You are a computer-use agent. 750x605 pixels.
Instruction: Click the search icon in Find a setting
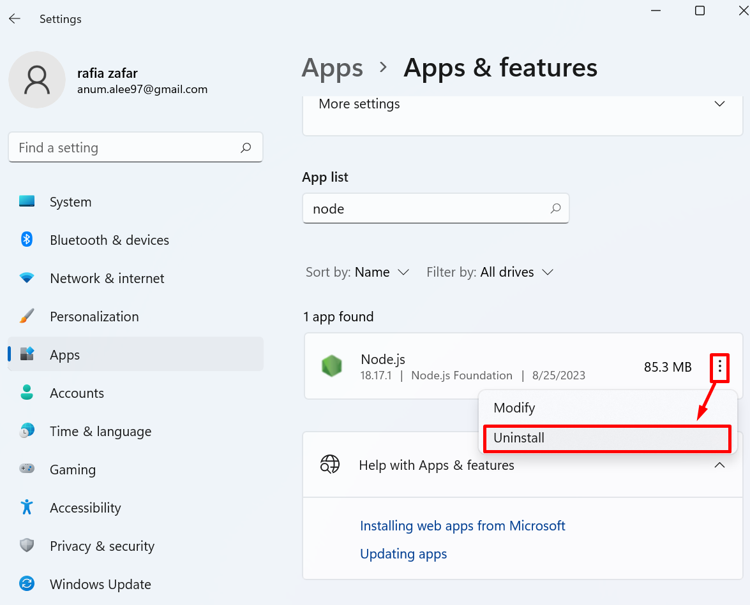click(x=246, y=148)
